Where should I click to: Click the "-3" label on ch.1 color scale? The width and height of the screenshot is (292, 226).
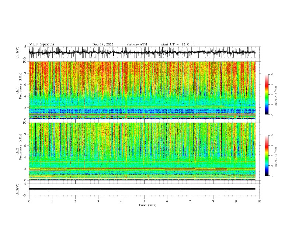(x=272, y=74)
